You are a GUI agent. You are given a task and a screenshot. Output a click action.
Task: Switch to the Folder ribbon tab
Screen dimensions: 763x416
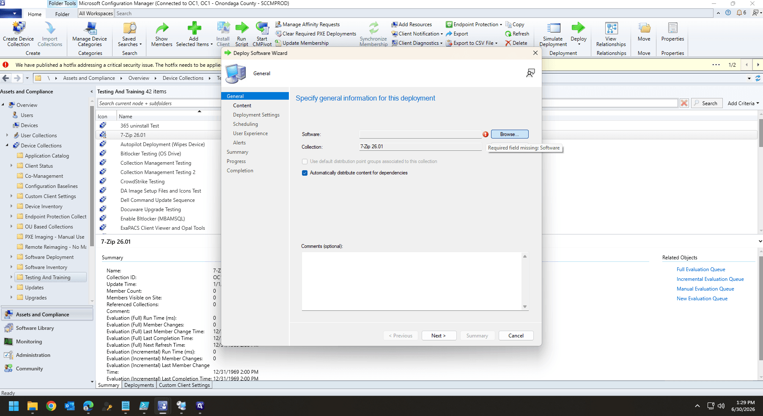[62, 14]
